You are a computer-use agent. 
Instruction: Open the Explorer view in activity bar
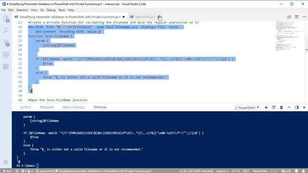tap(6, 19)
